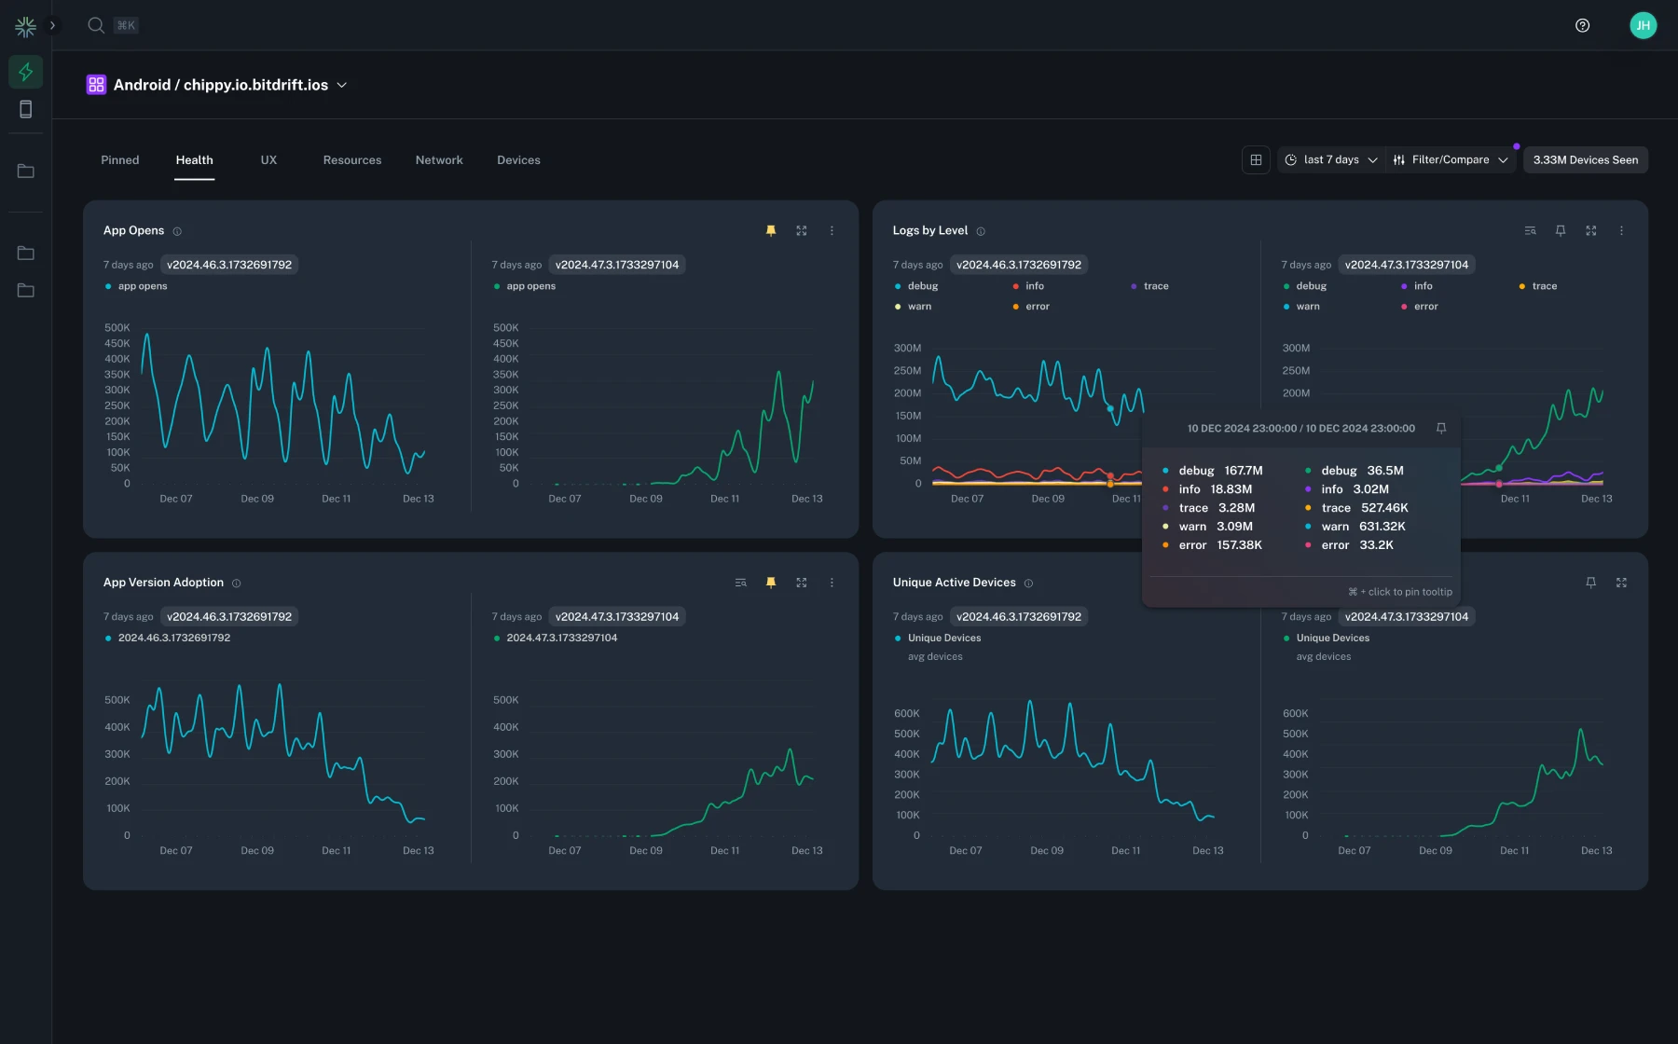Hide the Unique Devices series in the legend
The width and height of the screenshot is (1678, 1044).
pos(943,638)
